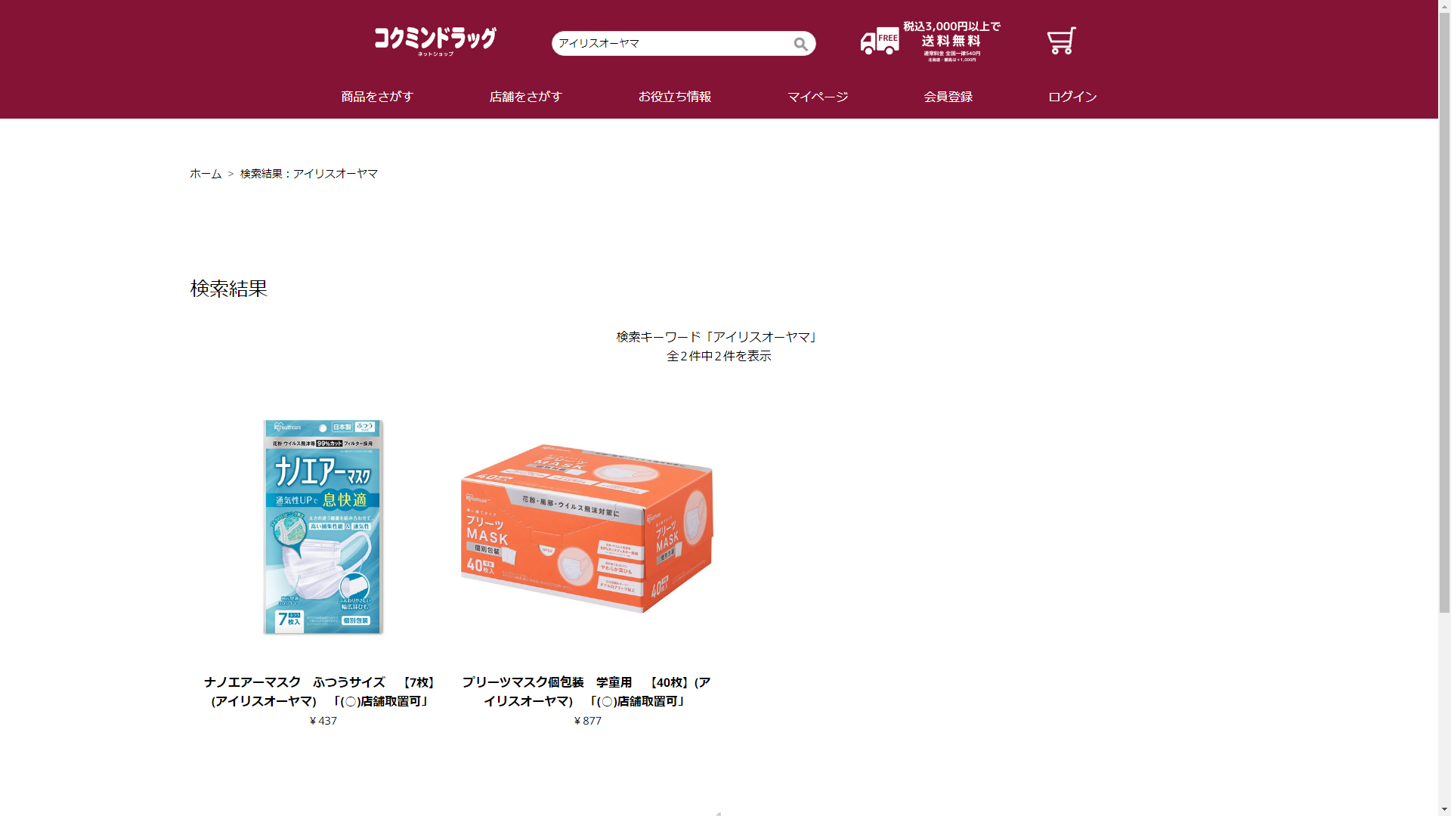Click the ¥877 price text
This screenshot has width=1451, height=816.
pyautogui.click(x=588, y=721)
